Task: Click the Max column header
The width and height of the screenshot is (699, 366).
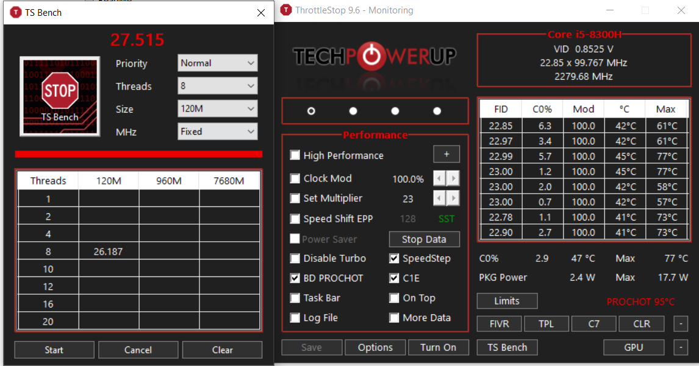Action: tap(665, 109)
